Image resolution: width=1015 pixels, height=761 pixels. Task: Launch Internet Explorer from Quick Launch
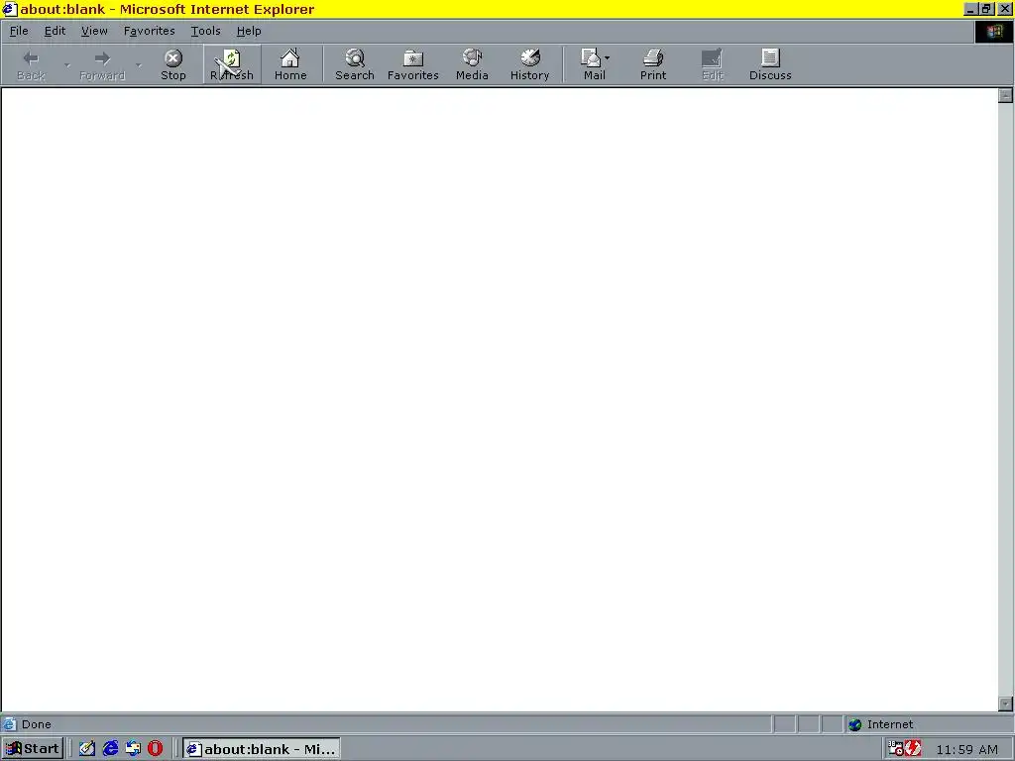[x=110, y=749]
